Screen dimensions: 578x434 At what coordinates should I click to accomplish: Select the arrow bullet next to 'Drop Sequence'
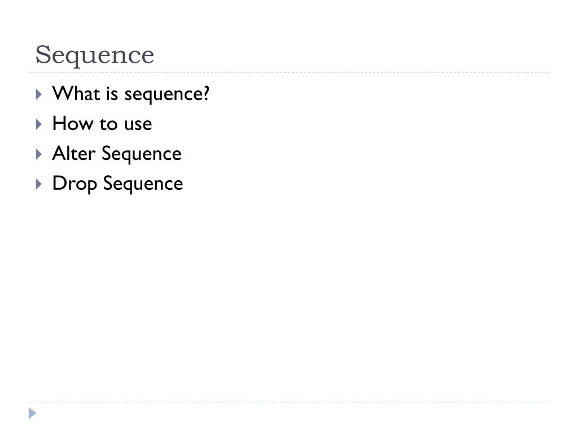[x=39, y=184]
